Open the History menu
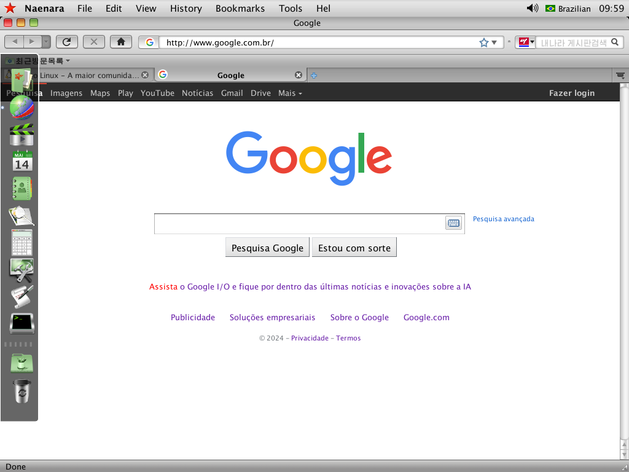Image resolution: width=629 pixels, height=472 pixels. pos(186,9)
